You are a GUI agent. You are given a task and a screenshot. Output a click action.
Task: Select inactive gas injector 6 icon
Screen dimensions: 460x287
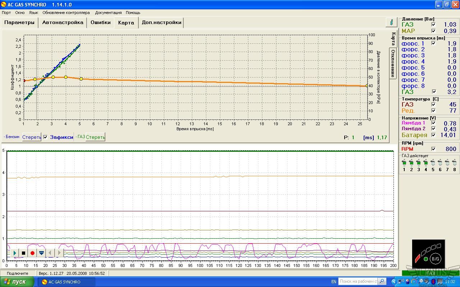click(440, 163)
